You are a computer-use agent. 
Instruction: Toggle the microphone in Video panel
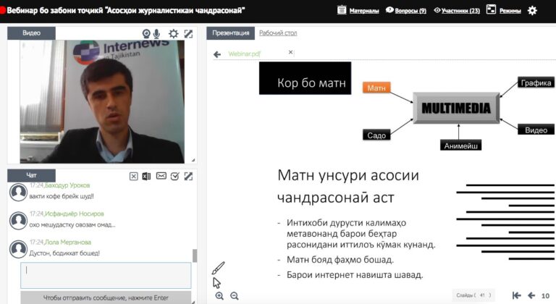156,34
